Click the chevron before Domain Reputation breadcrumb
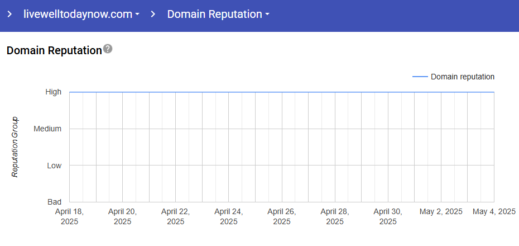The width and height of the screenshot is (519, 246). tap(153, 15)
